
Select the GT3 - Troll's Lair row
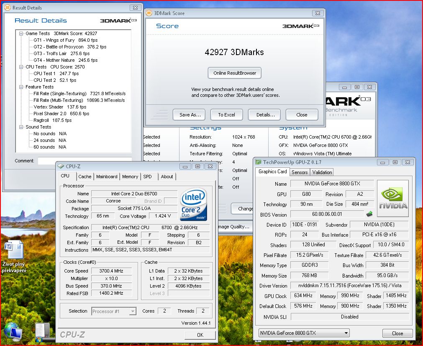[62, 53]
